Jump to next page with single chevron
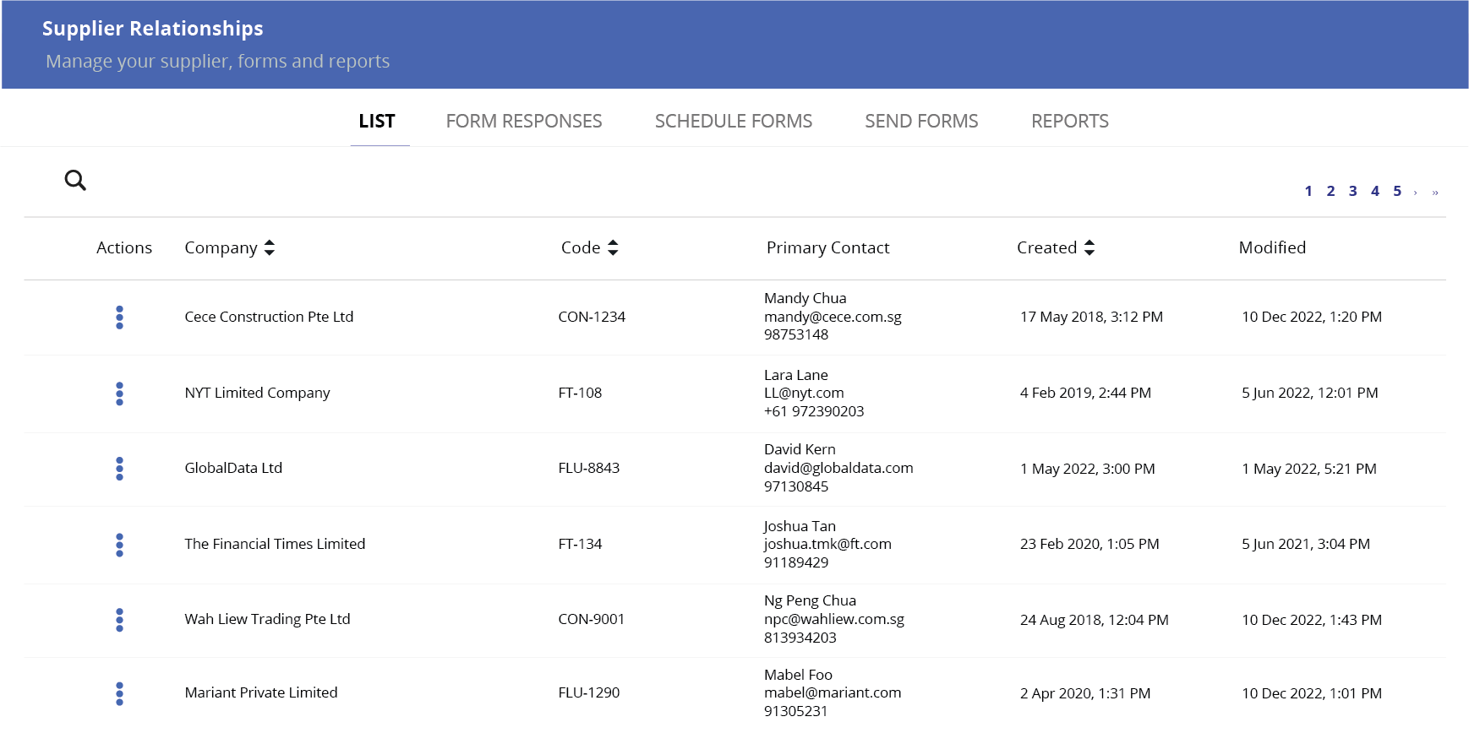The height and width of the screenshot is (733, 1469). tap(1416, 193)
